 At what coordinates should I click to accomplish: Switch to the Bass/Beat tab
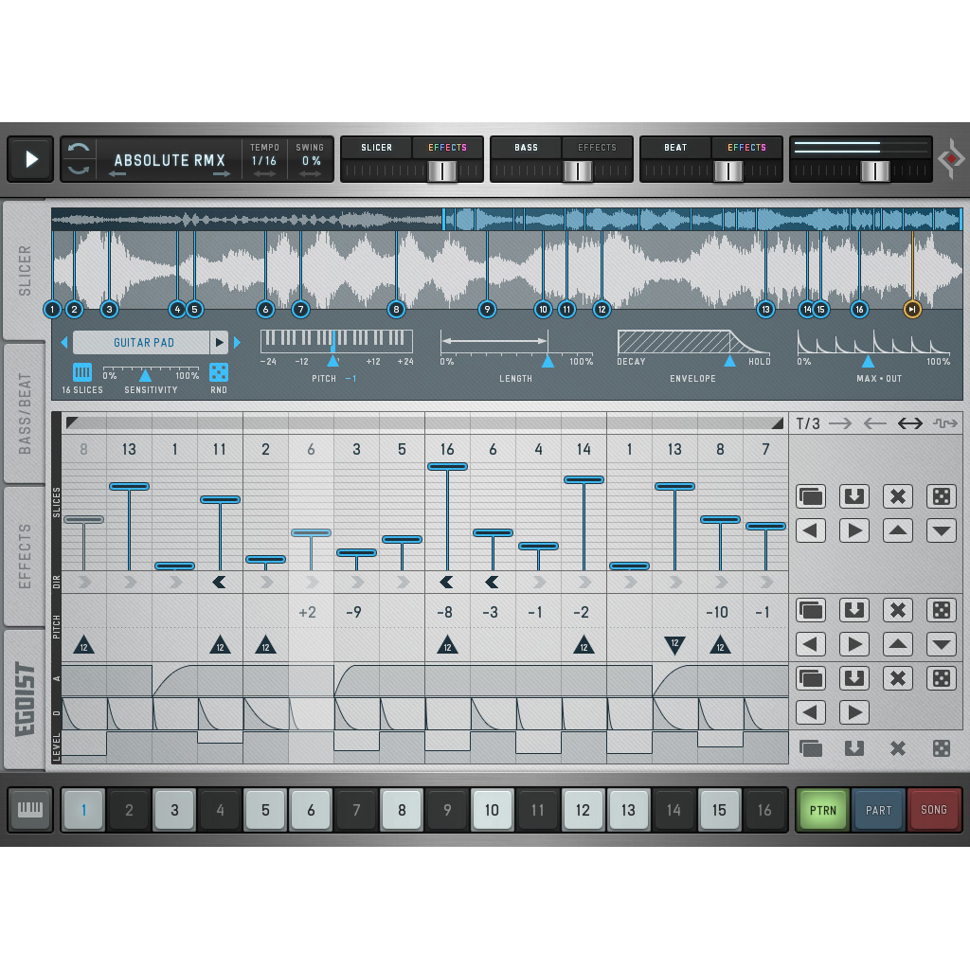tap(26, 413)
